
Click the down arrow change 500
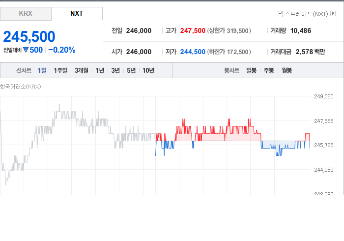(33, 50)
